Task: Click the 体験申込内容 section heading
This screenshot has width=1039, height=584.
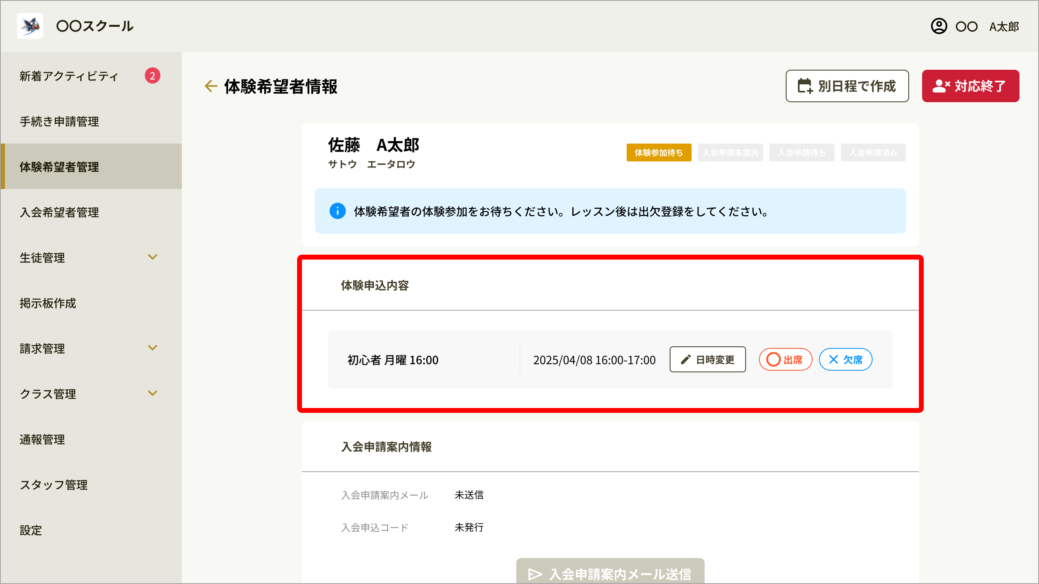Action: point(375,286)
